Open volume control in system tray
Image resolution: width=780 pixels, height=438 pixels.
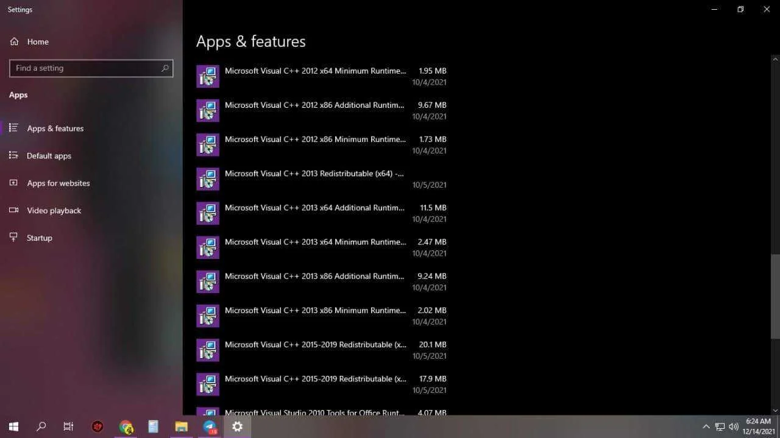click(x=734, y=426)
